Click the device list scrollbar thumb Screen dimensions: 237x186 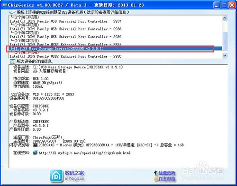point(225,41)
